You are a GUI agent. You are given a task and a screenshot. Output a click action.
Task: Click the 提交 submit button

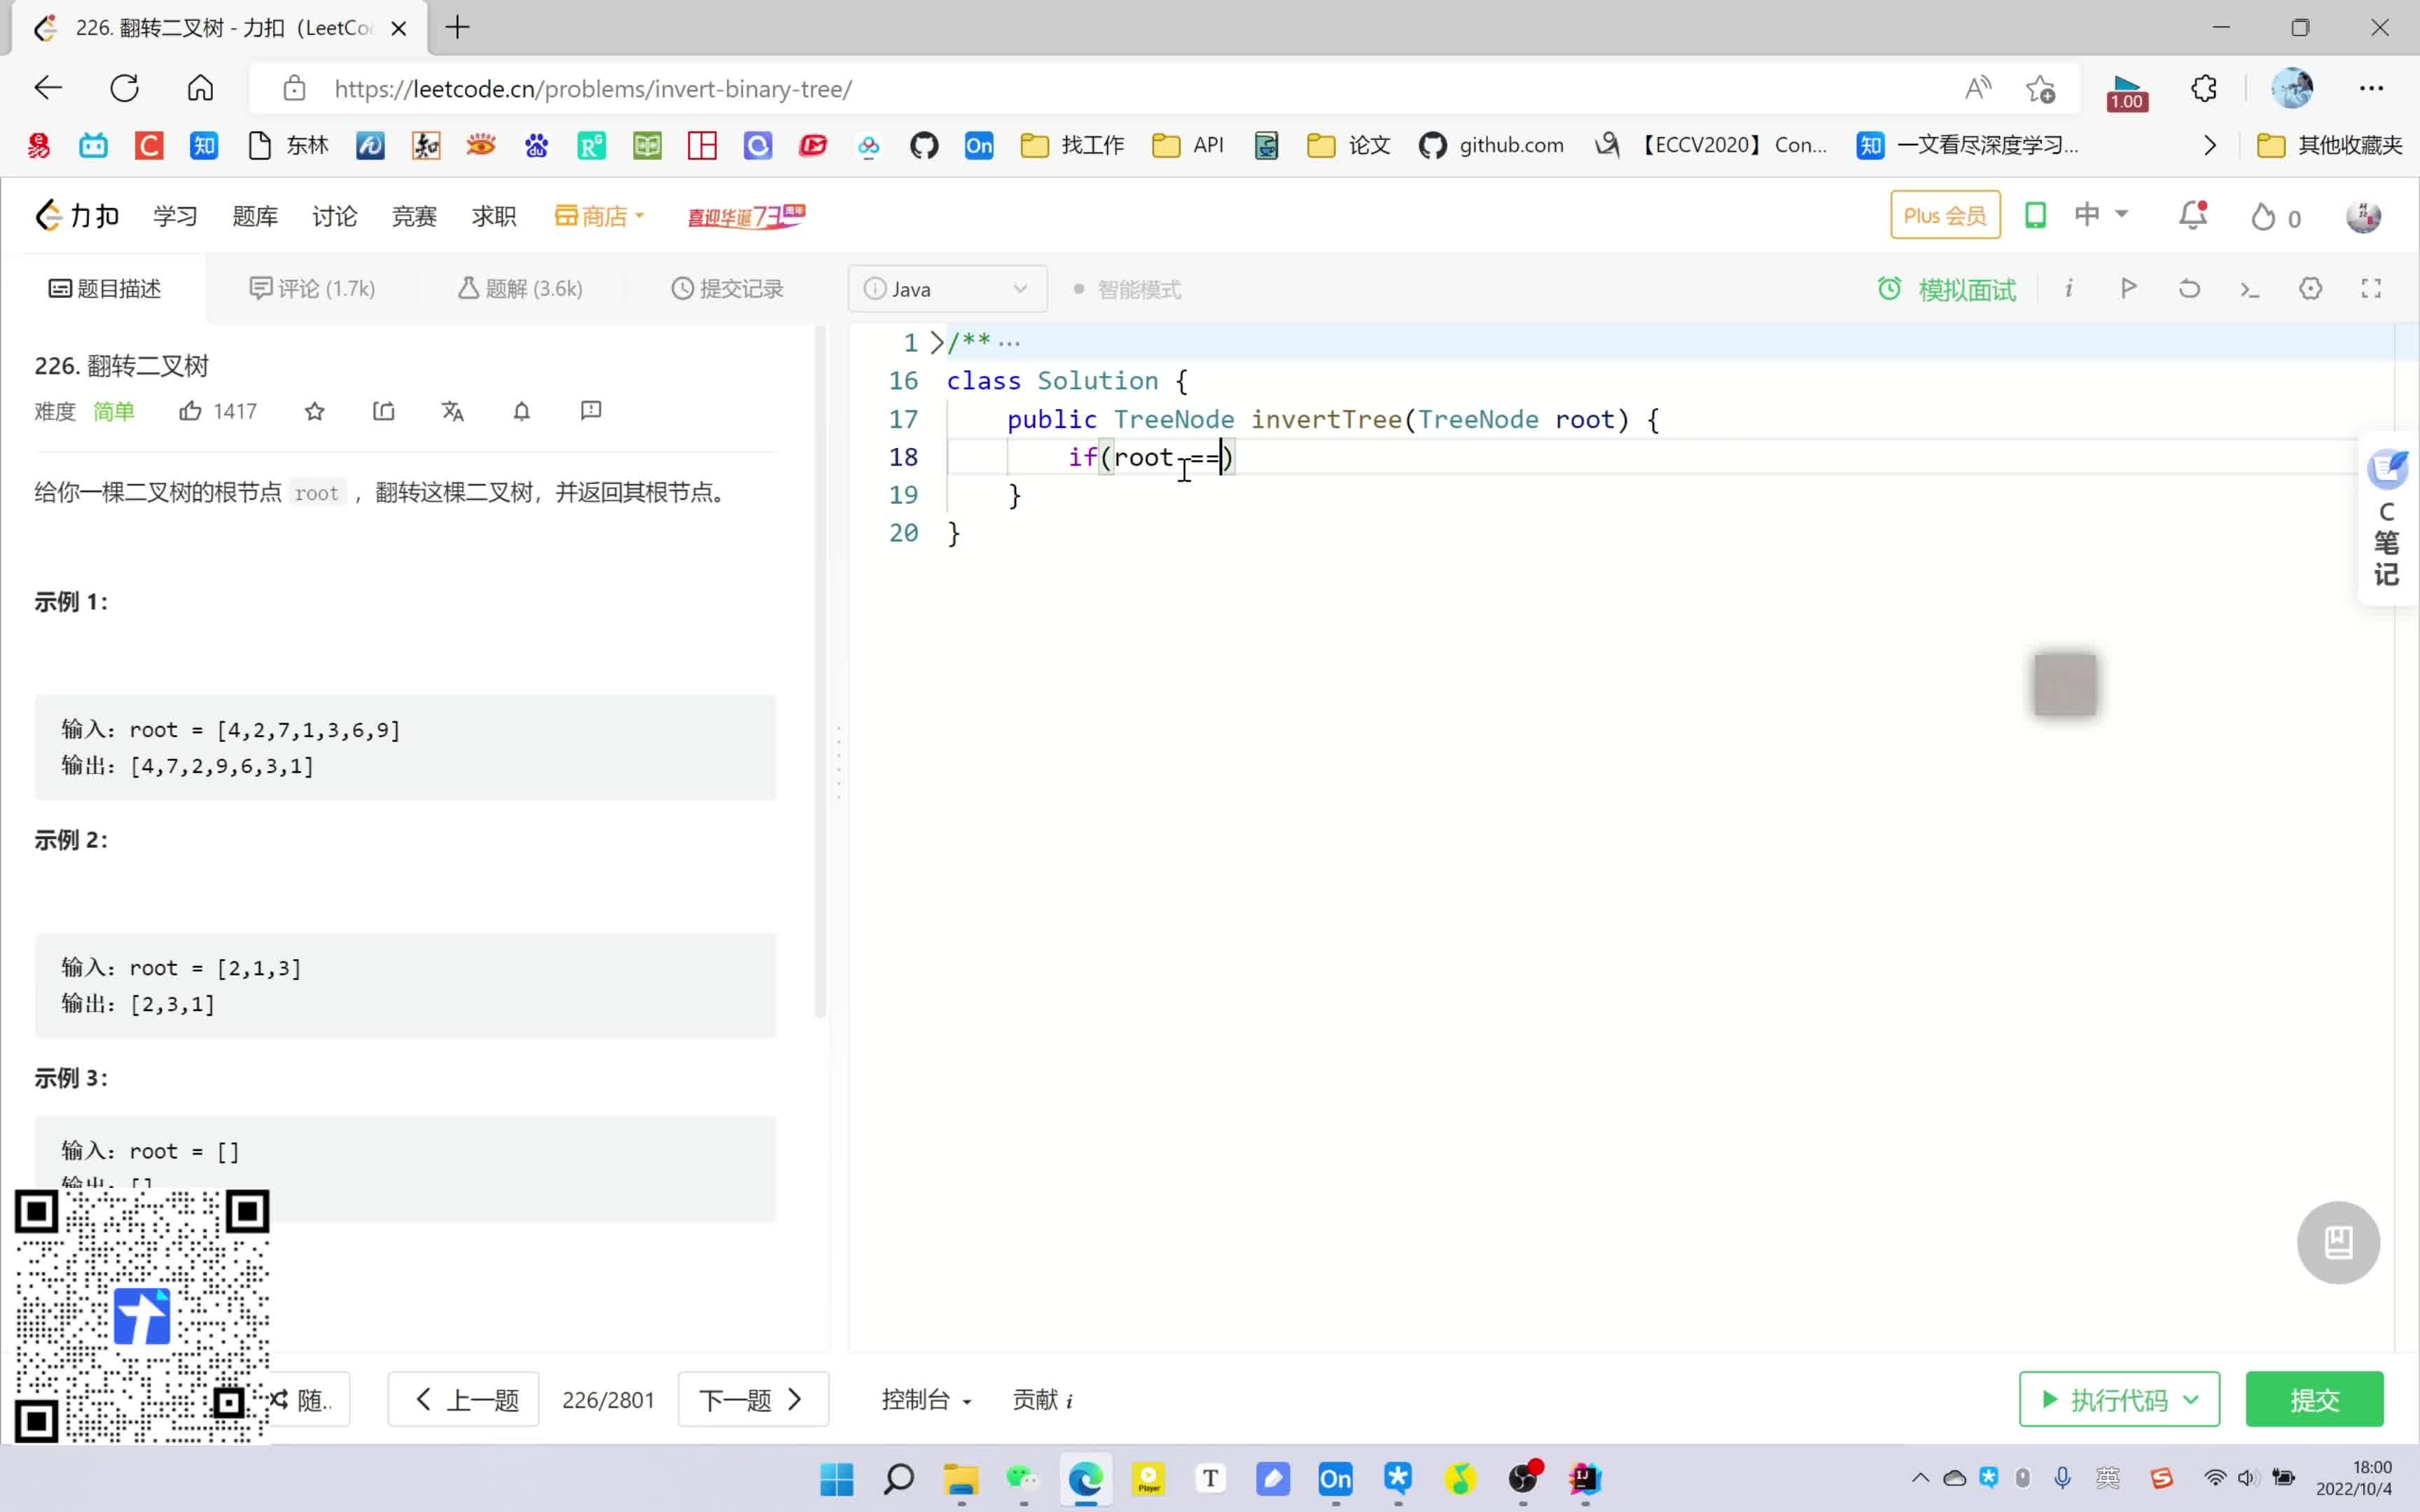pyautogui.click(x=2314, y=1399)
